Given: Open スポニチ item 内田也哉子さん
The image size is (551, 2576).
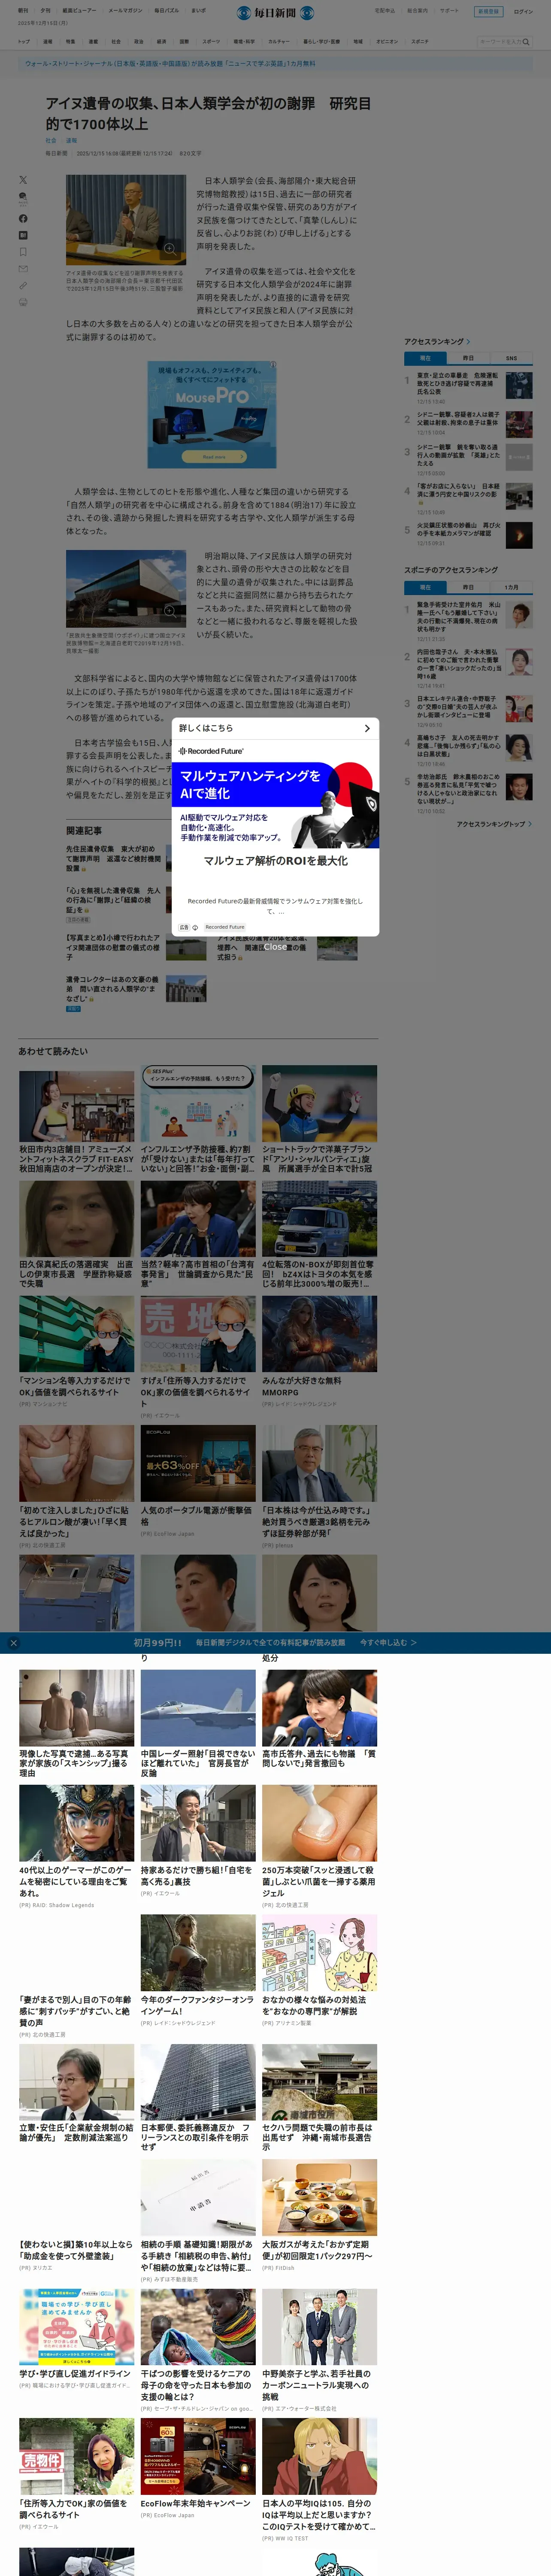Looking at the screenshot, I should pos(460,666).
